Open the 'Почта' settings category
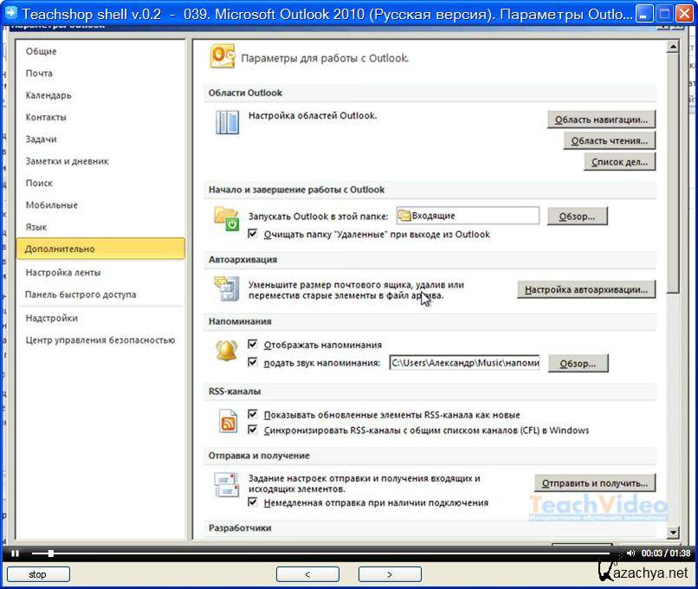The image size is (698, 589). click(x=39, y=74)
